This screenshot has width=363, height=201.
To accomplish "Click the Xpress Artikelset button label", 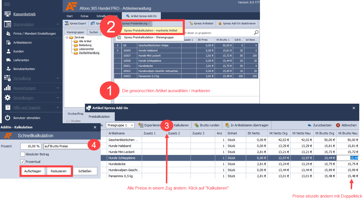I will [x=203, y=24].
